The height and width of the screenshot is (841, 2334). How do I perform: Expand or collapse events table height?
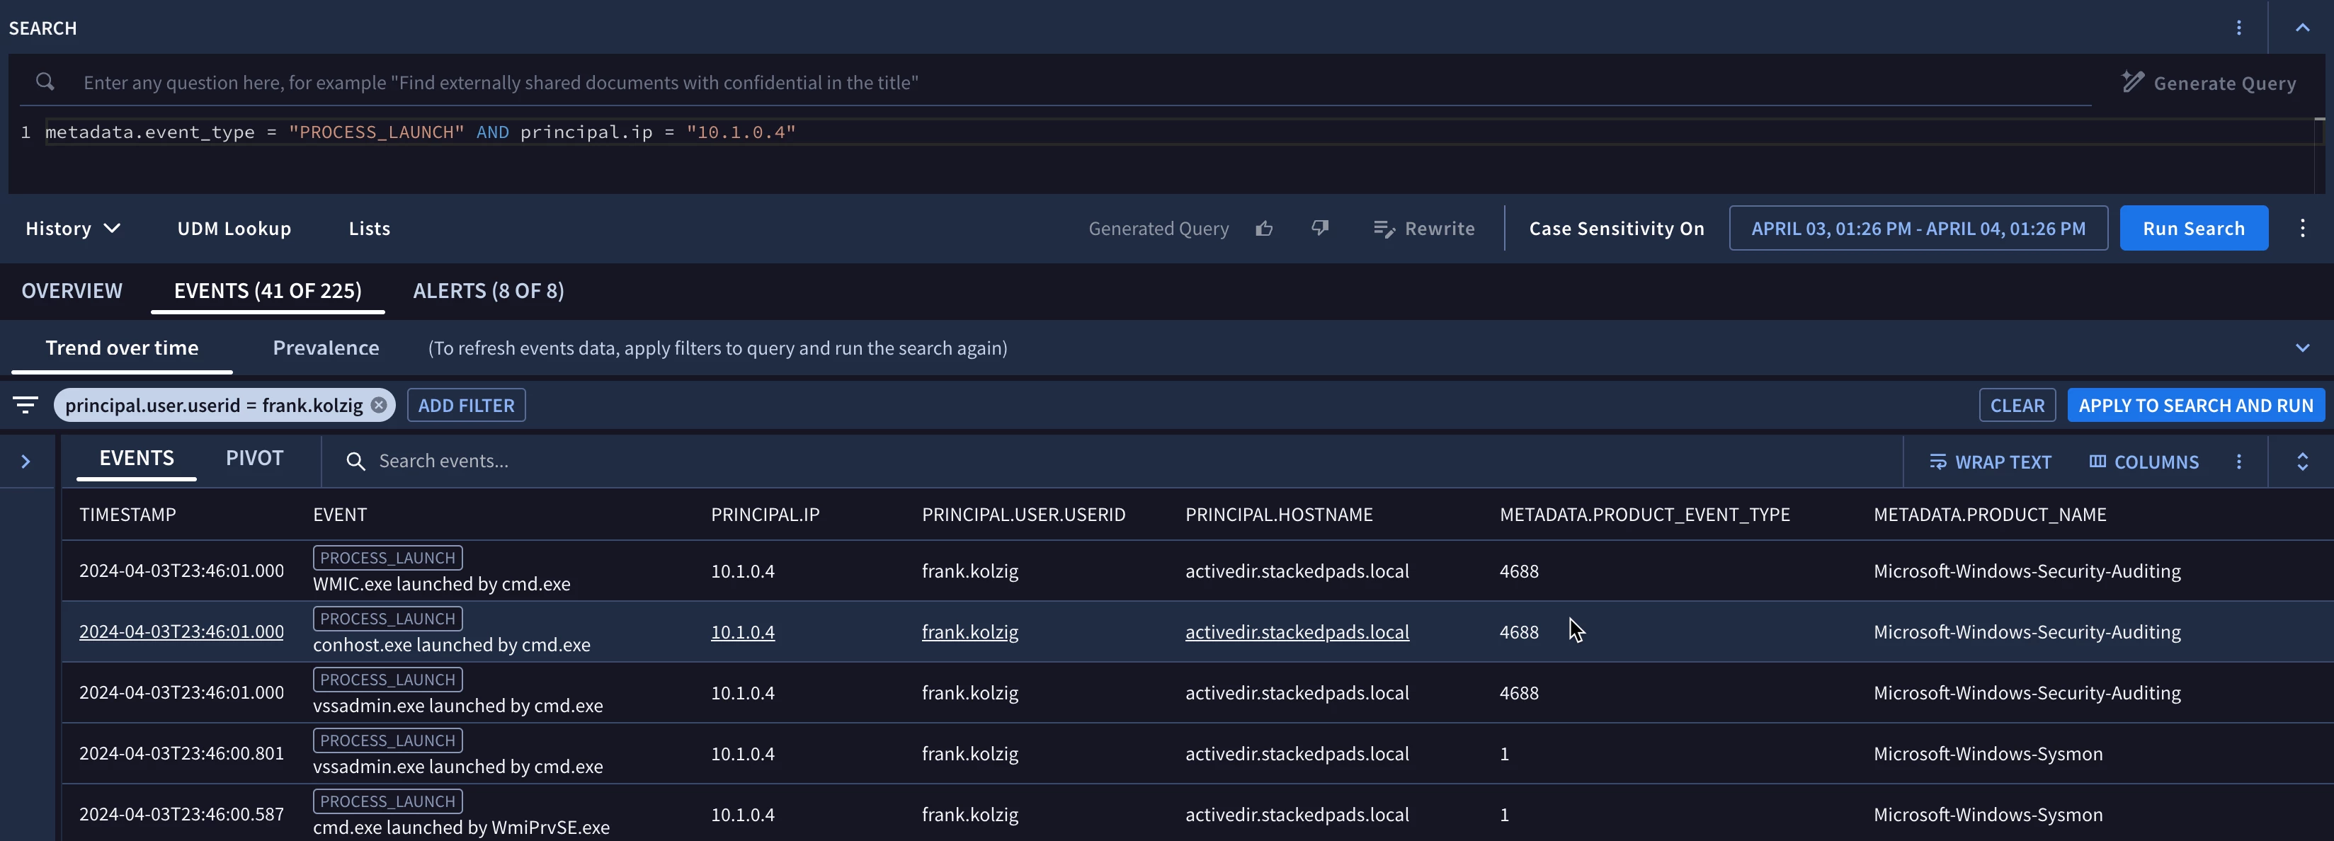click(2301, 462)
